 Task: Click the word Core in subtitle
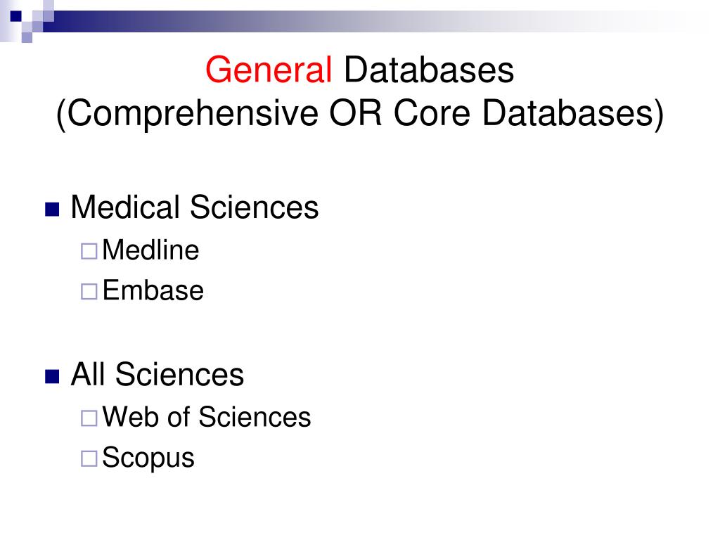tap(432, 113)
